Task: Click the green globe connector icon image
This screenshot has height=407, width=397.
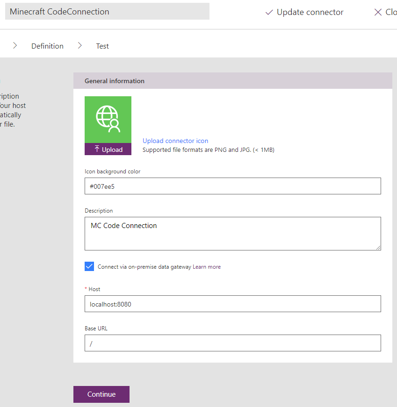Action: pos(108,120)
